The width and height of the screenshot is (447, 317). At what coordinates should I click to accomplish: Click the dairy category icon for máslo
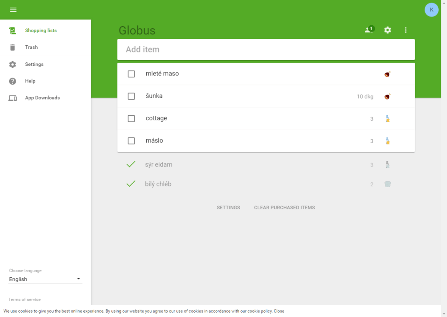click(388, 141)
